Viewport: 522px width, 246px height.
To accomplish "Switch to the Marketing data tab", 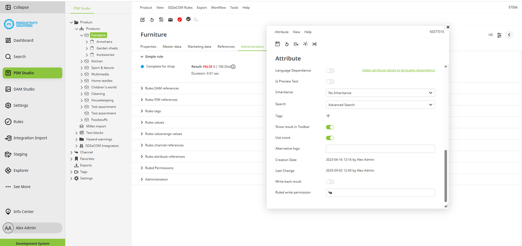I will coord(199,46).
